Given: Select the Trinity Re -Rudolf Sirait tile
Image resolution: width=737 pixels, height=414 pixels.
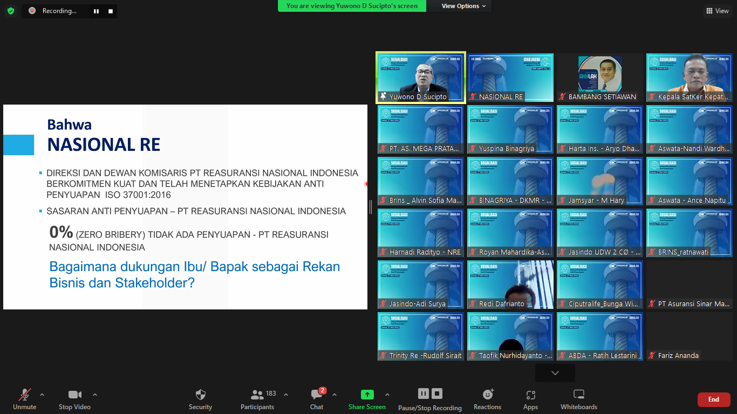Looking at the screenshot, I should 421,336.
